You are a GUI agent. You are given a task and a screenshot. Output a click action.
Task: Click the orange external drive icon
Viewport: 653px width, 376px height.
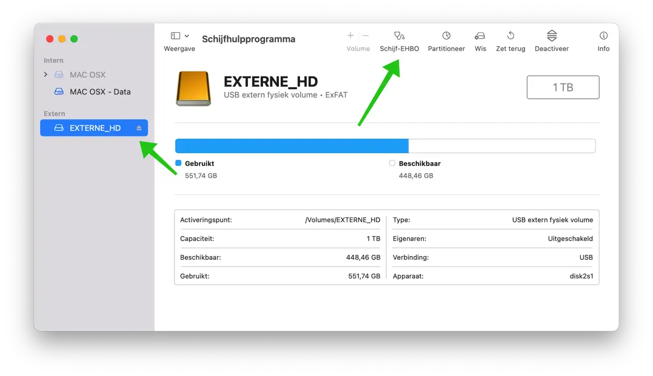pos(193,88)
